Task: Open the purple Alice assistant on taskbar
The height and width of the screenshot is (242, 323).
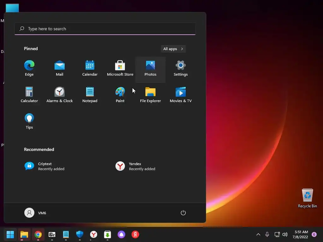Action: point(121,234)
